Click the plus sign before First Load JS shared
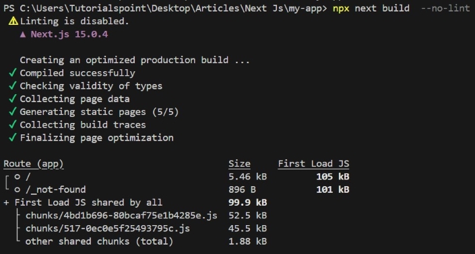Image resolution: width=475 pixels, height=254 pixels. 6,203
